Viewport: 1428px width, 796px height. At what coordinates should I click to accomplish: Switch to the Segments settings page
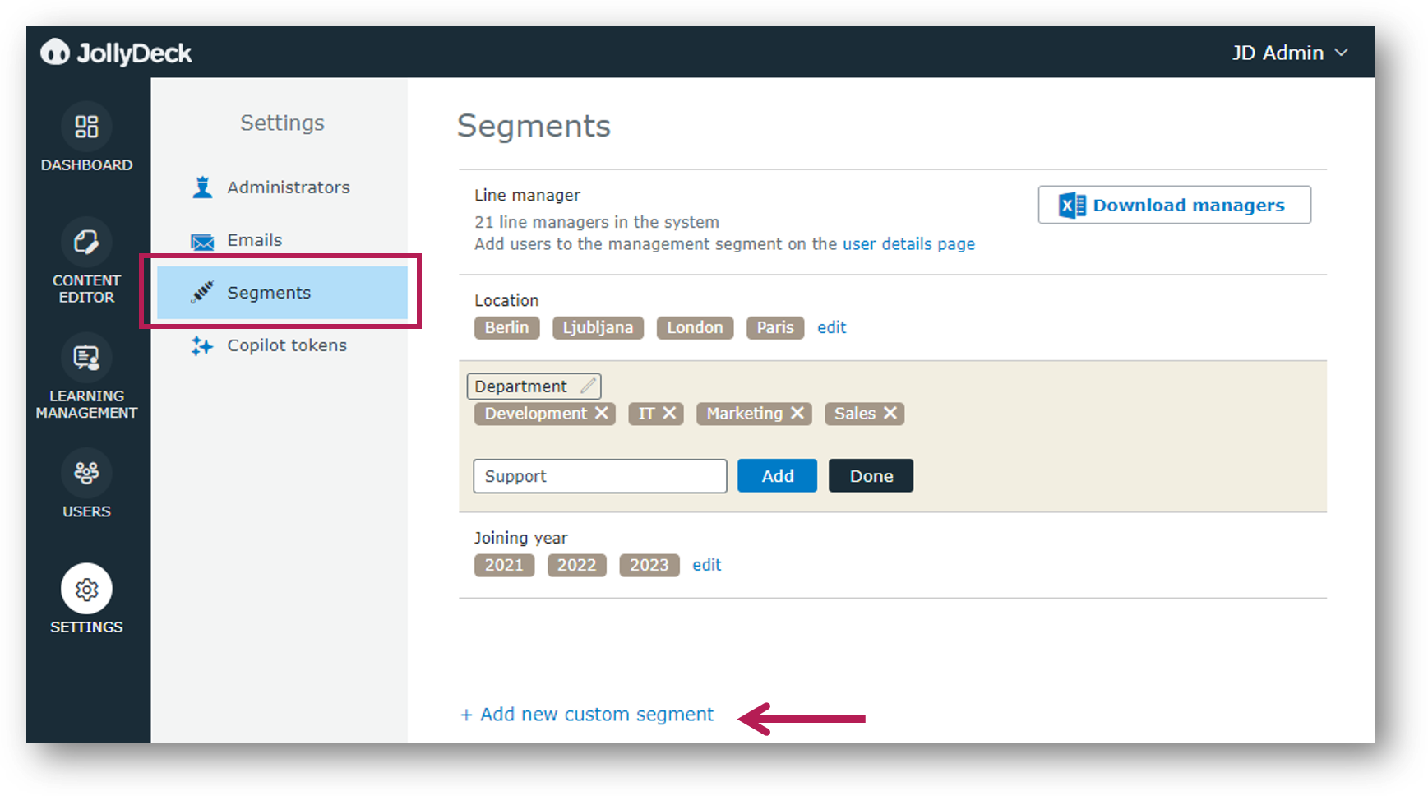(269, 292)
